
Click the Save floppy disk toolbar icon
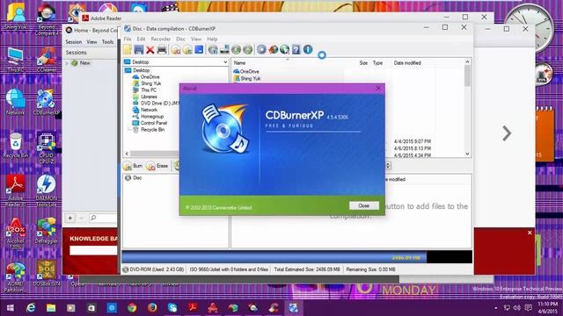[139, 50]
